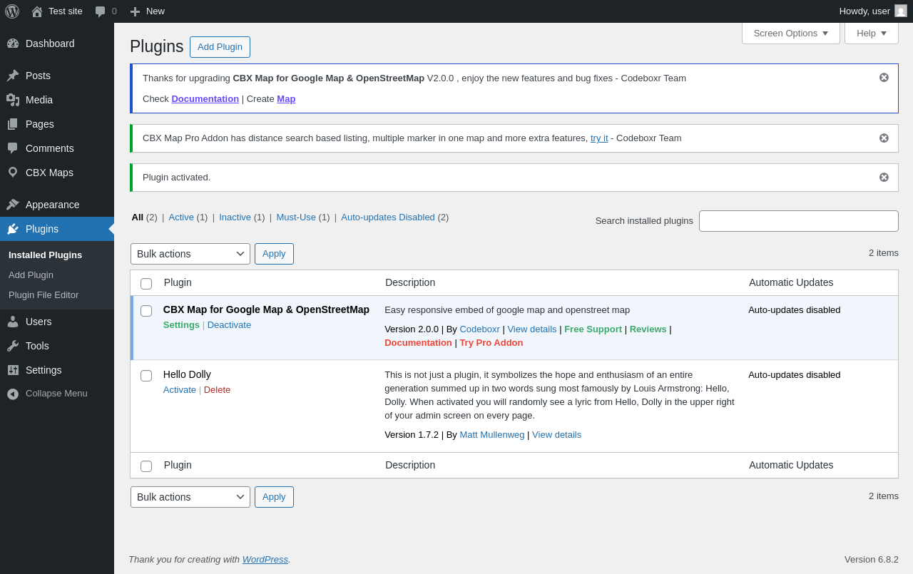913x574 pixels.
Task: Filter plugins by the Inactive tab
Action: click(x=235, y=217)
